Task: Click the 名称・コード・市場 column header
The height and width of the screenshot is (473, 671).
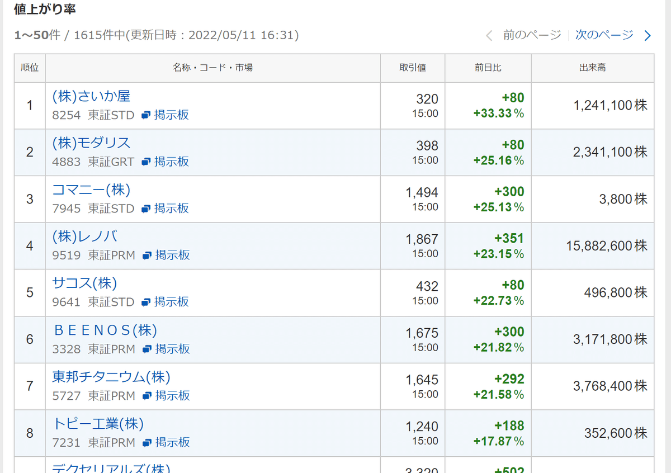Action: click(x=212, y=68)
